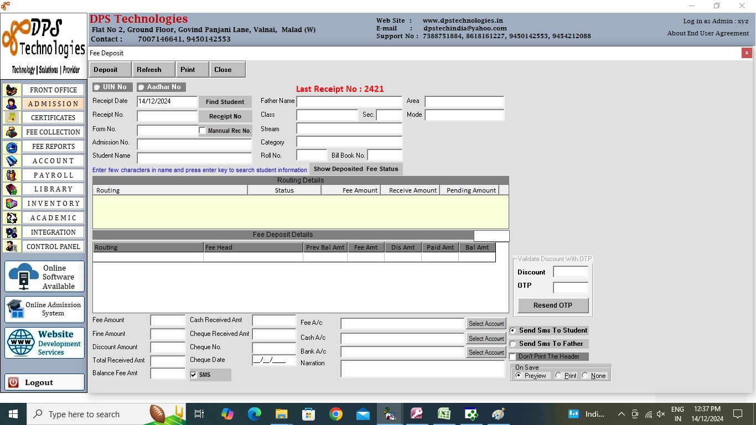756x425 pixels.
Task: Click the Receipt Date field
Action: 167,102
